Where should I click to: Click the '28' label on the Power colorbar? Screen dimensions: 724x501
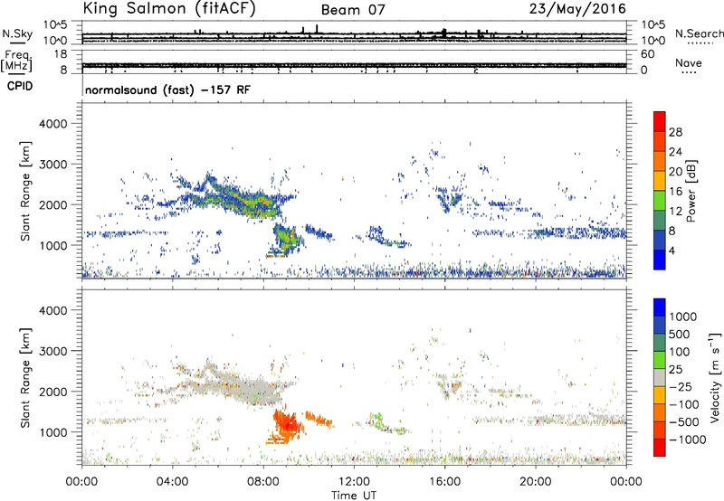[x=675, y=132]
